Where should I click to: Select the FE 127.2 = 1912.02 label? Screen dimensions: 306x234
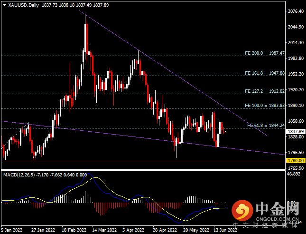[x=265, y=91]
